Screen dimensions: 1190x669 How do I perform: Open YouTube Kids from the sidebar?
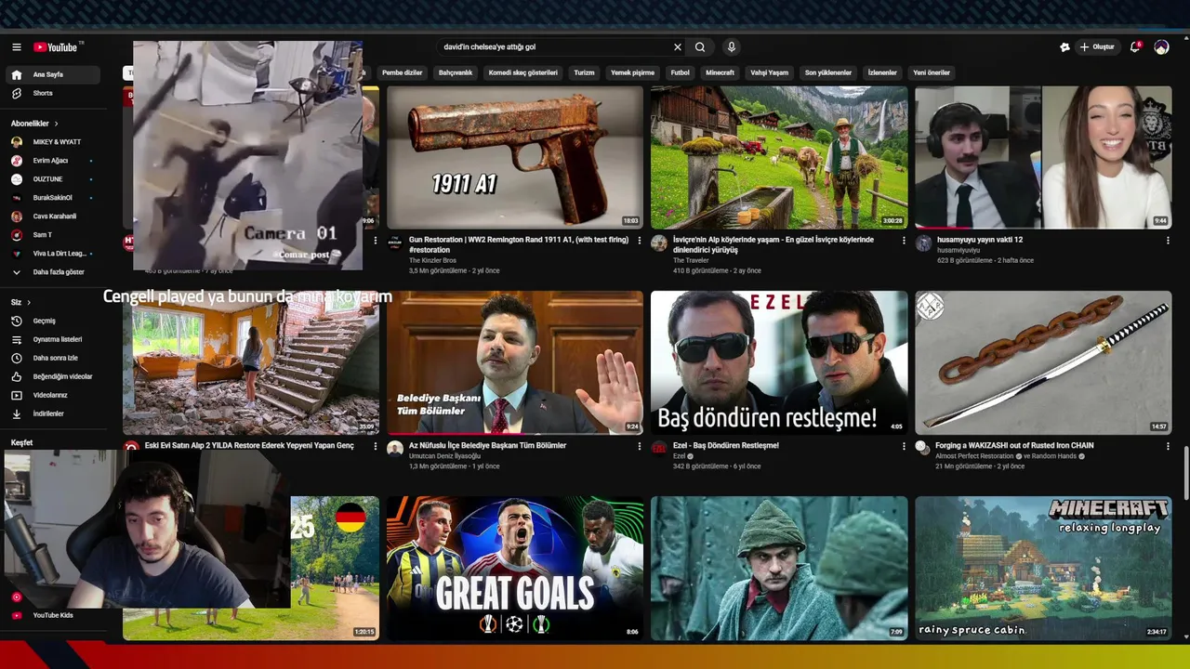tap(55, 615)
